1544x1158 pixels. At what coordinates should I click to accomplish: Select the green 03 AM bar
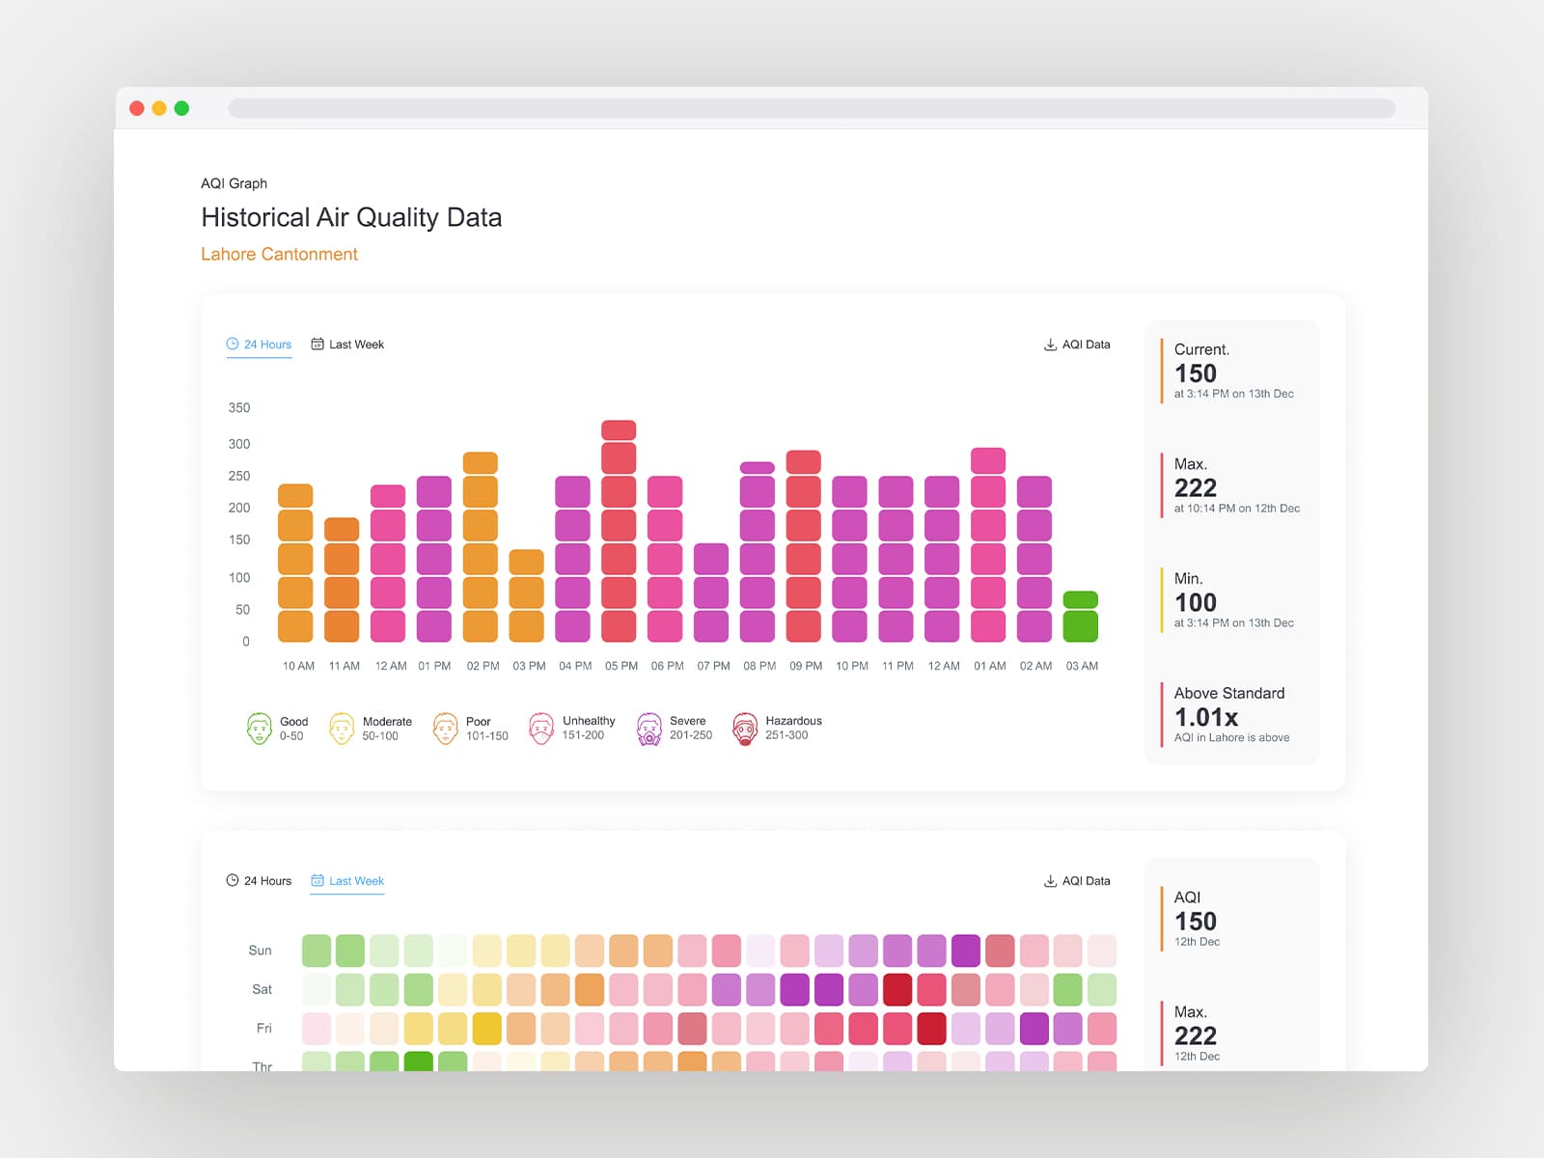click(x=1081, y=617)
